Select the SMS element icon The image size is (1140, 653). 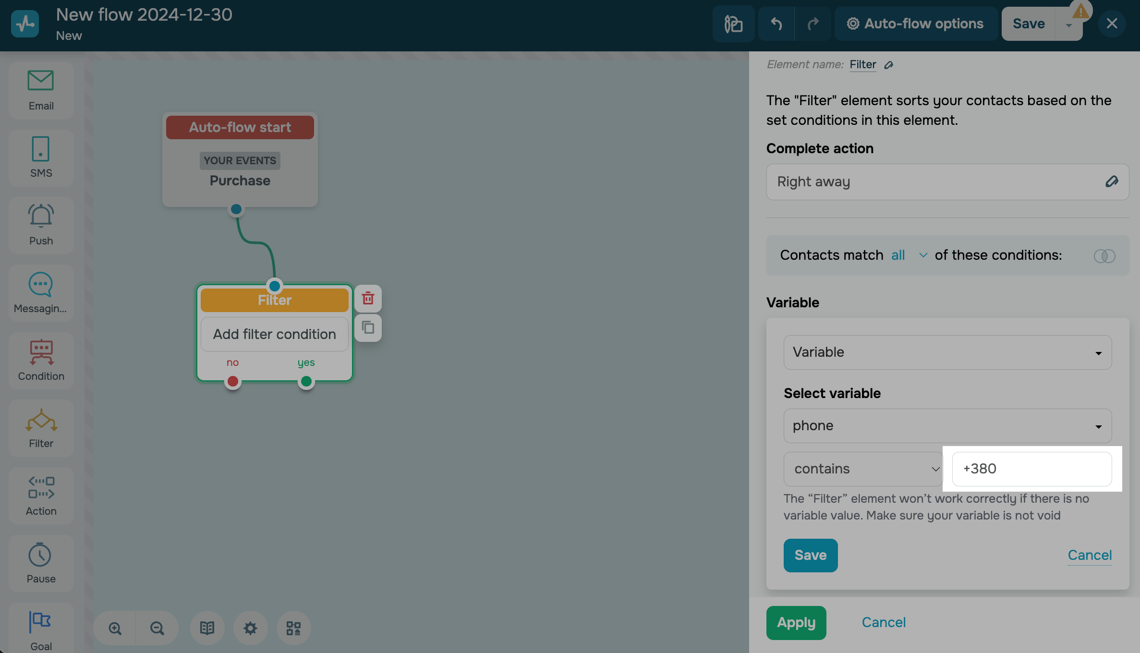tap(41, 149)
